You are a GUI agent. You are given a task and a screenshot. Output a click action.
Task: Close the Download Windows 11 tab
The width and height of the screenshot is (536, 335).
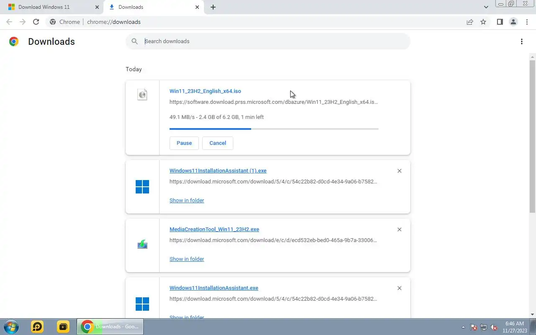pyautogui.click(x=97, y=7)
